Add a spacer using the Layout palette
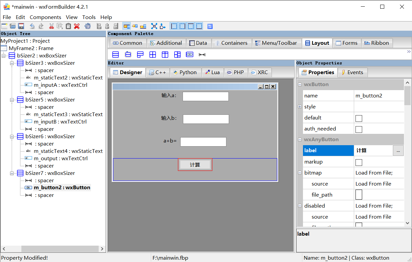Viewport: 412px width, 262px height. (x=202, y=54)
